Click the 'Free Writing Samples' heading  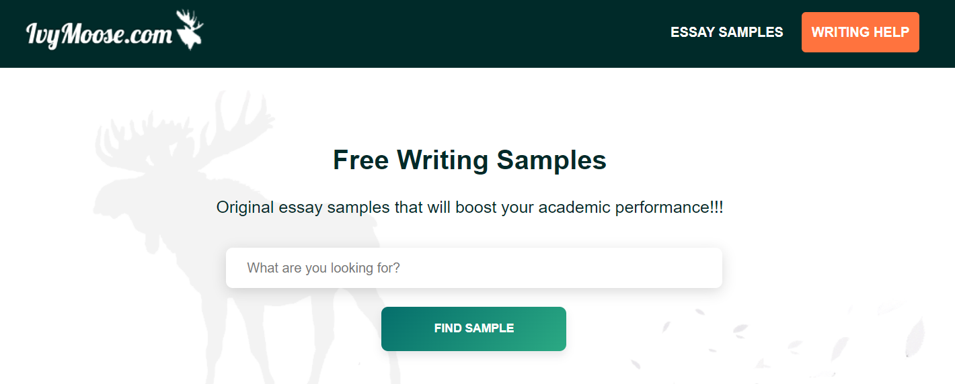(470, 160)
